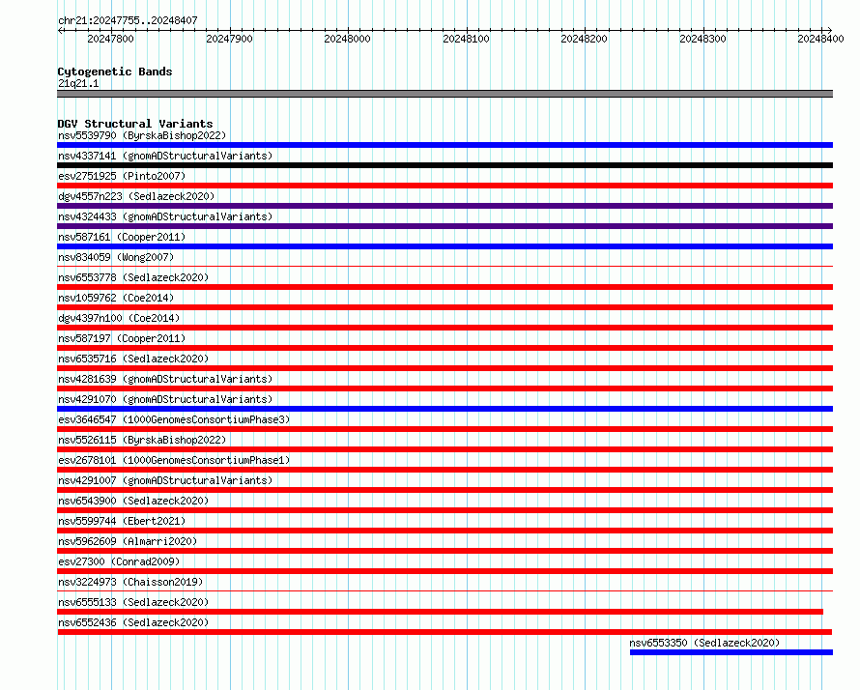
Task: Click the nsv6552436 (Sedlazeck2020) label
Action: [133, 622]
